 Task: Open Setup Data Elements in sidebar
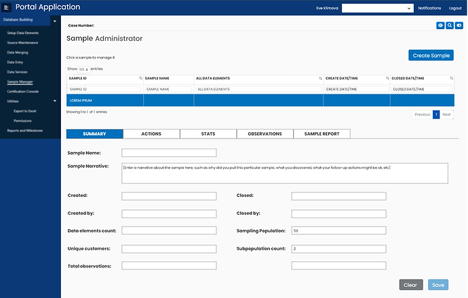tap(23, 33)
